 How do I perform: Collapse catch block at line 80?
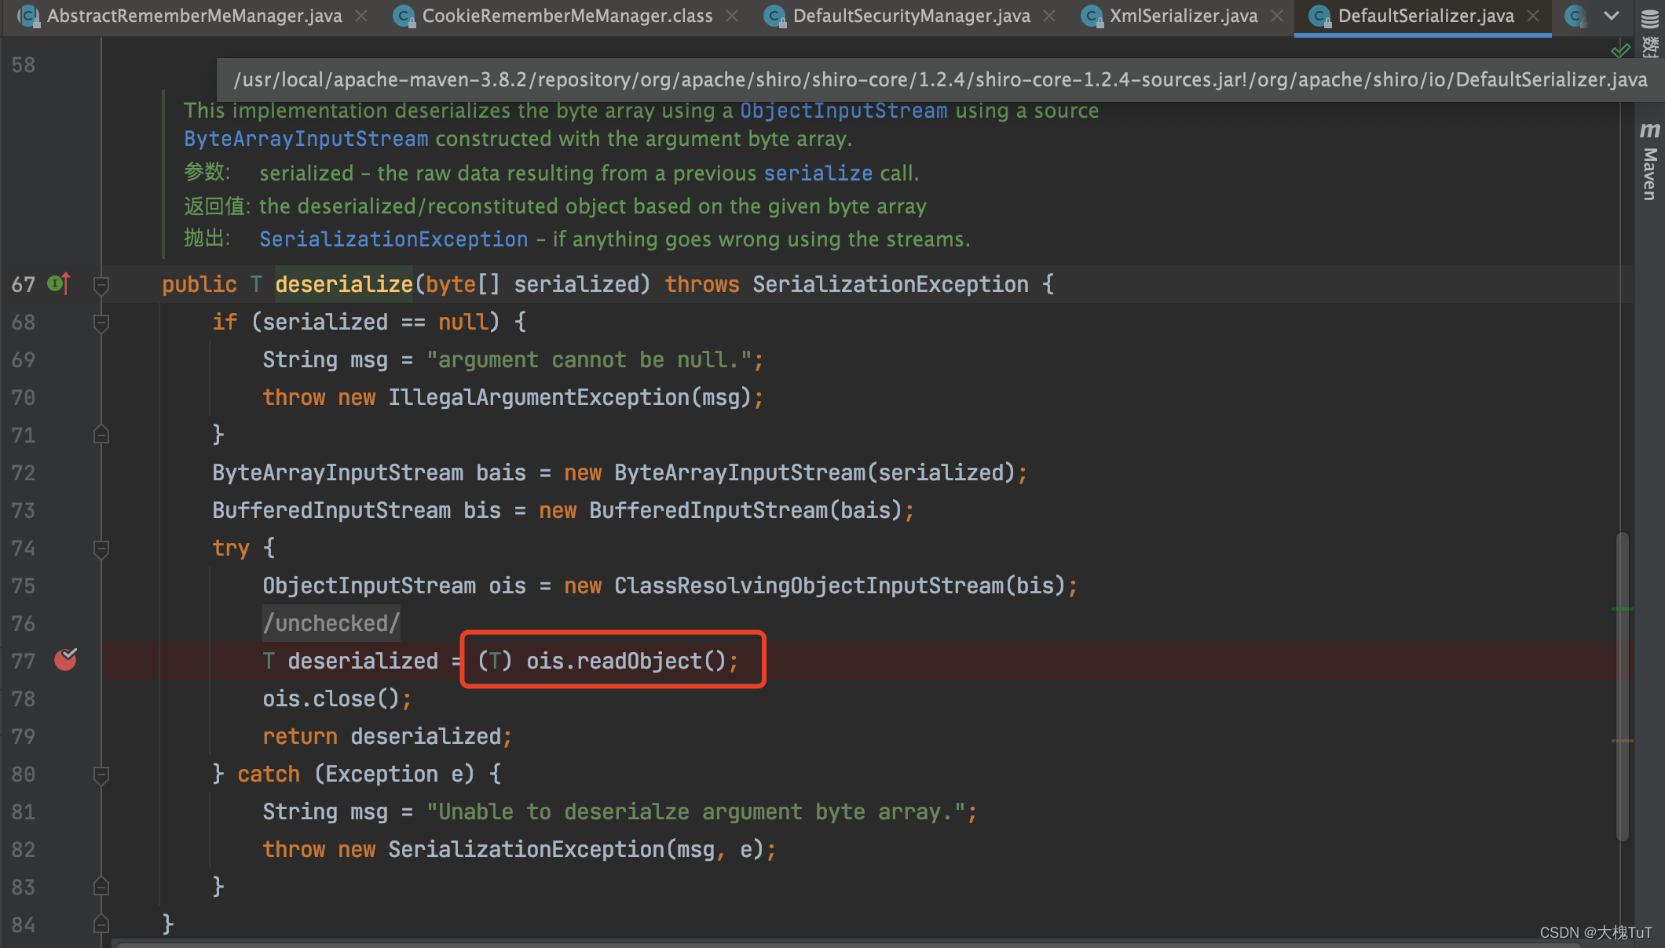pos(101,775)
